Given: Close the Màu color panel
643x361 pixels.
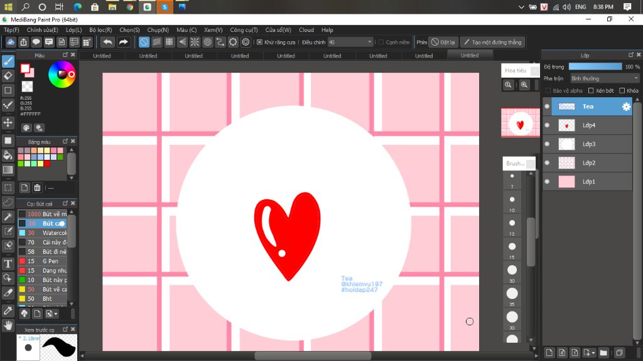Looking at the screenshot, I should pos(73,55).
